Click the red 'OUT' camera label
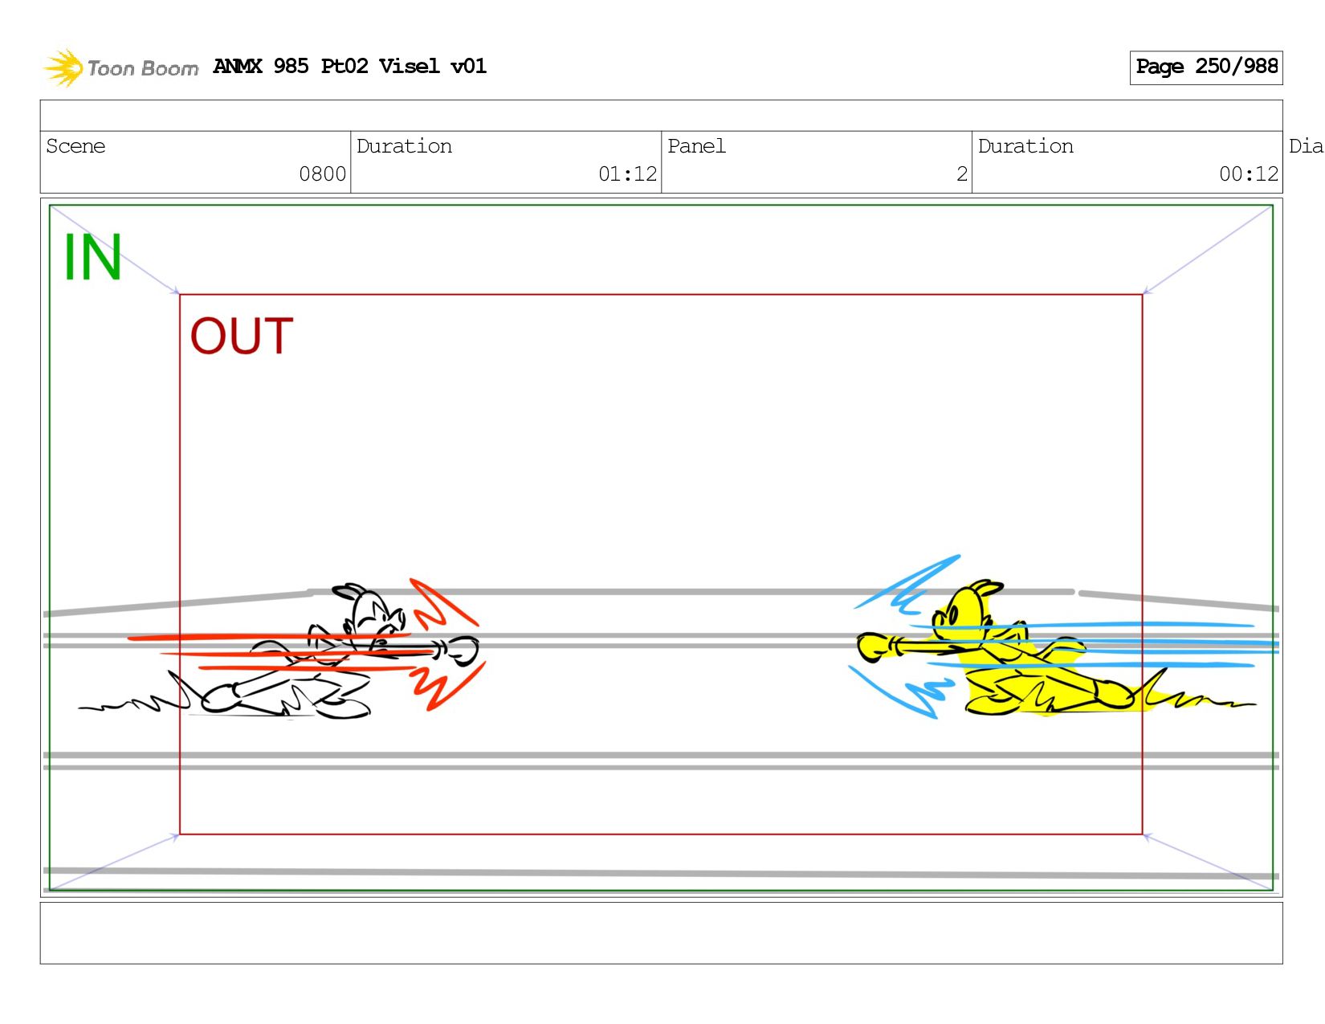The image size is (1325, 1024). point(241,336)
